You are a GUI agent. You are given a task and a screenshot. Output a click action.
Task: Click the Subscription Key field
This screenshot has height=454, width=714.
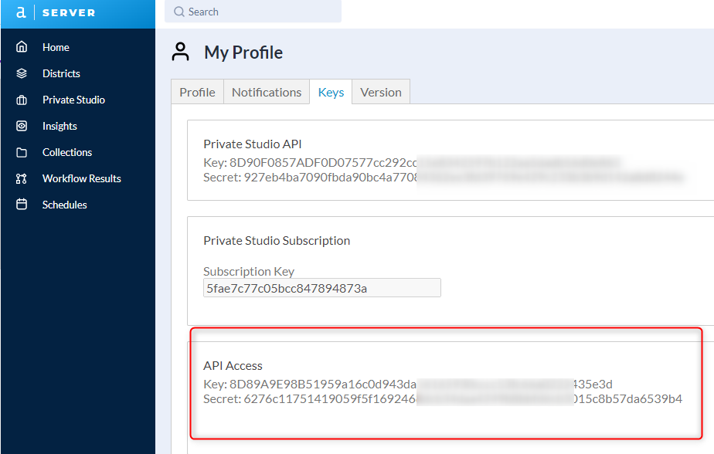click(322, 288)
